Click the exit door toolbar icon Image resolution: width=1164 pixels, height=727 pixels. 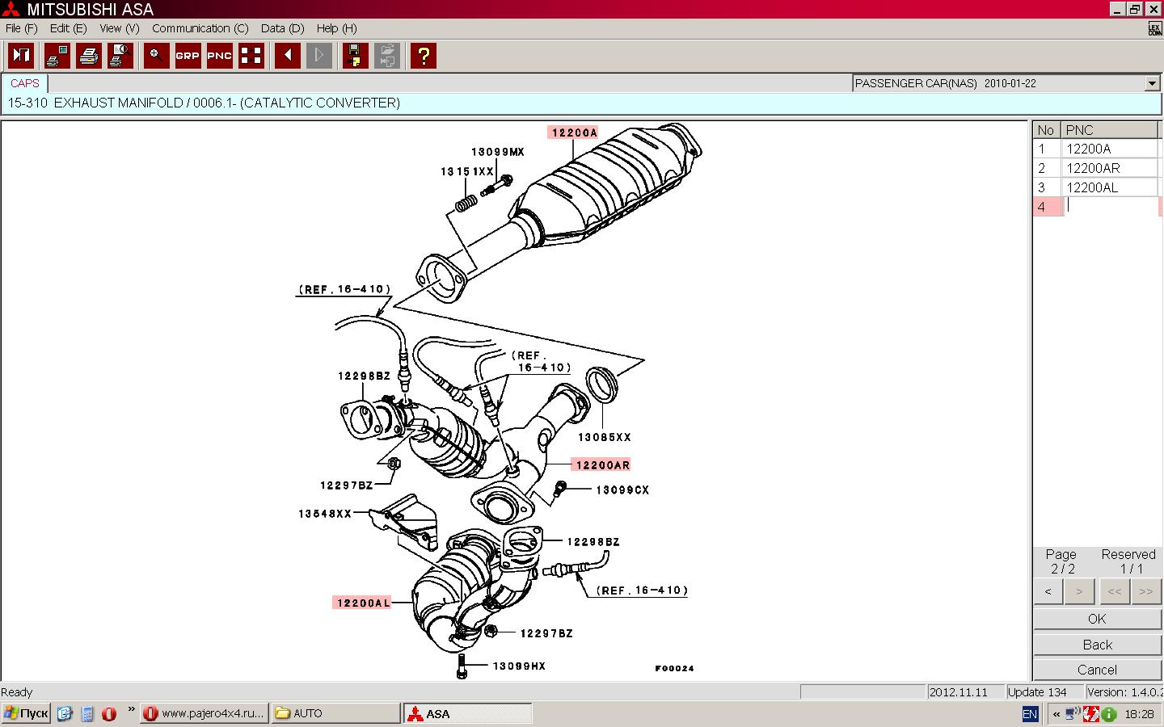click(21, 56)
